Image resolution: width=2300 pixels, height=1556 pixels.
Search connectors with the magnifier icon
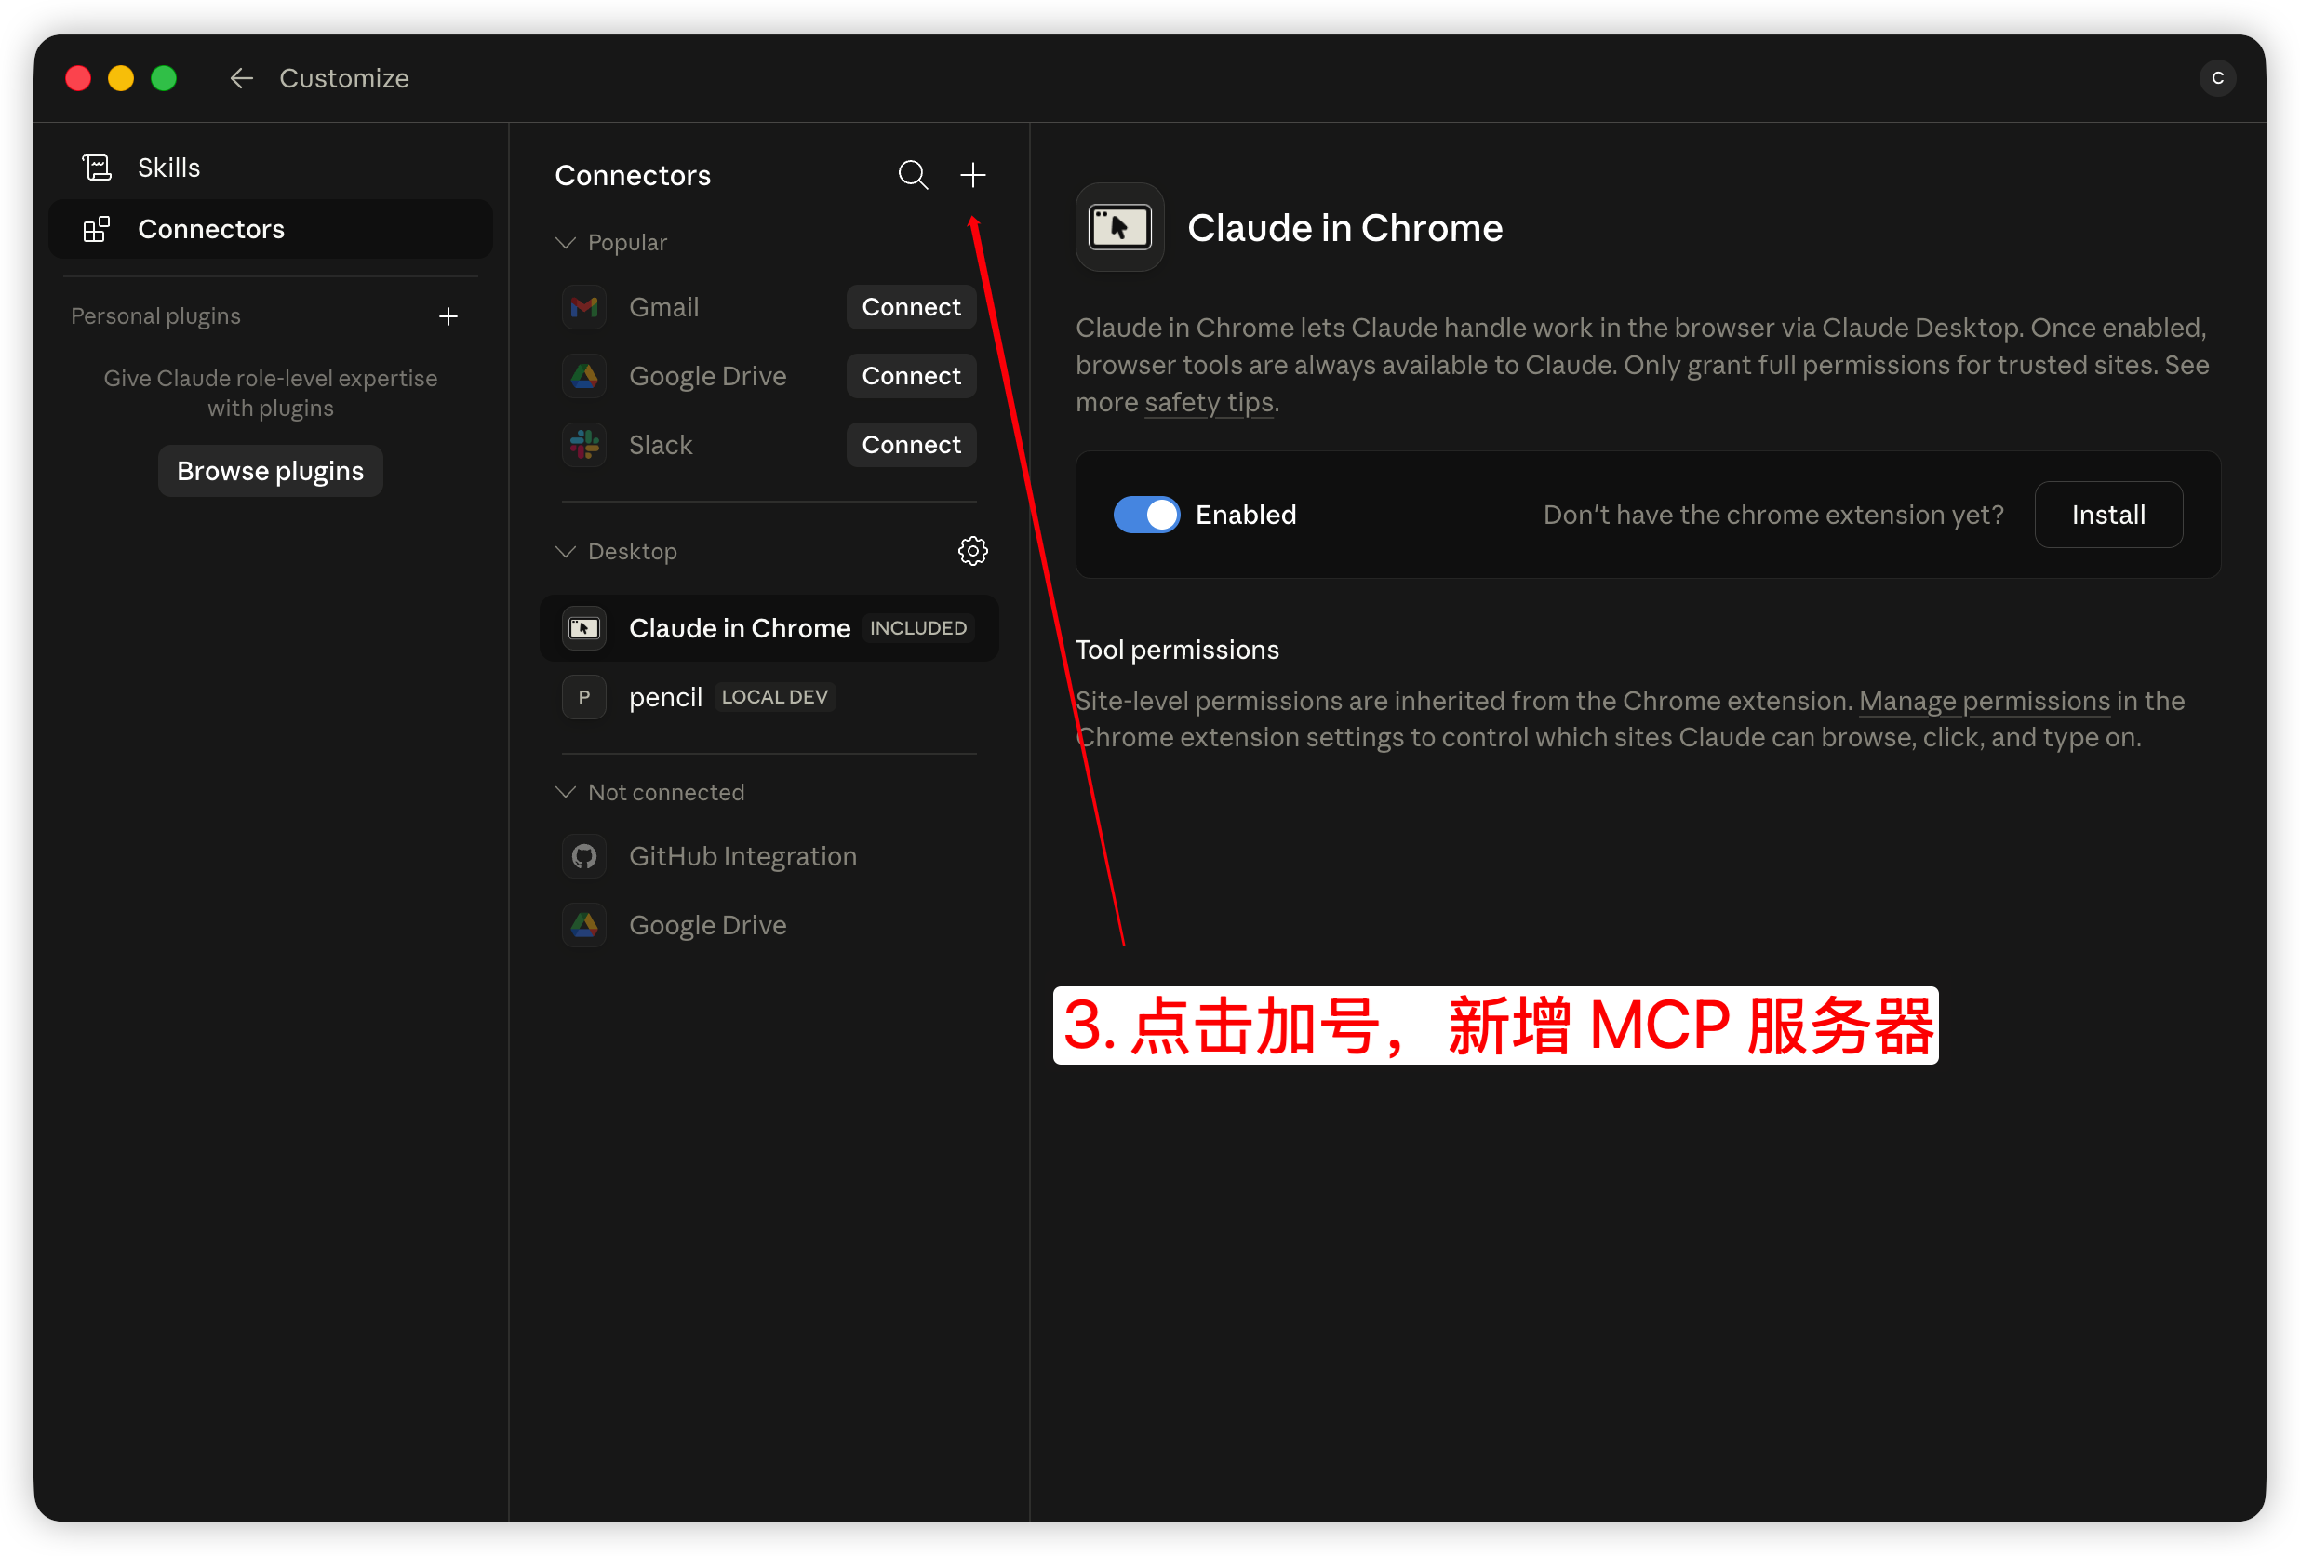pos(913,175)
